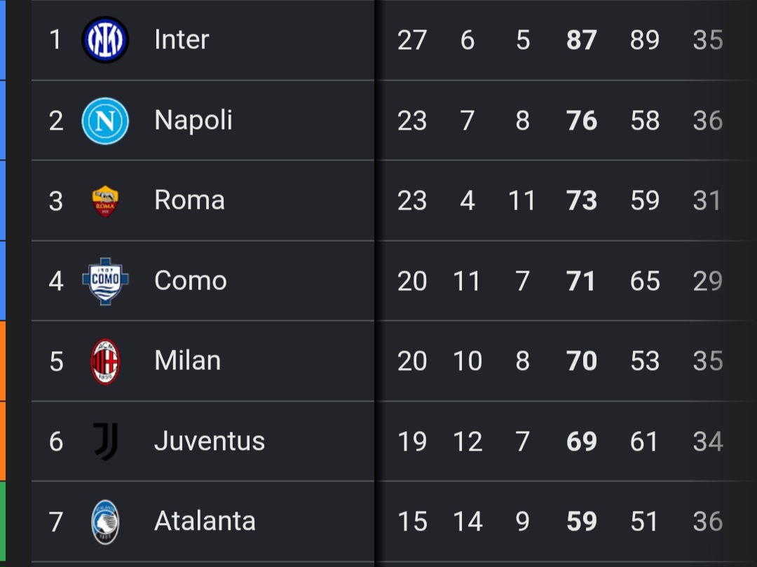The height and width of the screenshot is (567, 757).
Task: Open the Inter team name link
Action: 182,39
